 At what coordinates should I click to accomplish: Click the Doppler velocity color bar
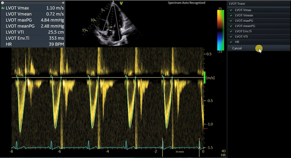pyautogui.click(x=221, y=29)
